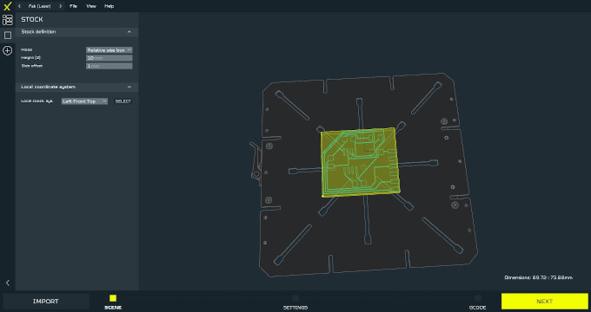591x312 pixels.
Task: Open the View menu
Action: point(91,6)
